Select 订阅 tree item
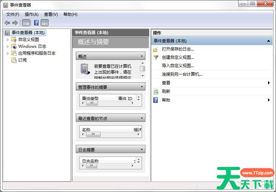Image resolution: width=276 pixels, height=192 pixels. [22, 60]
